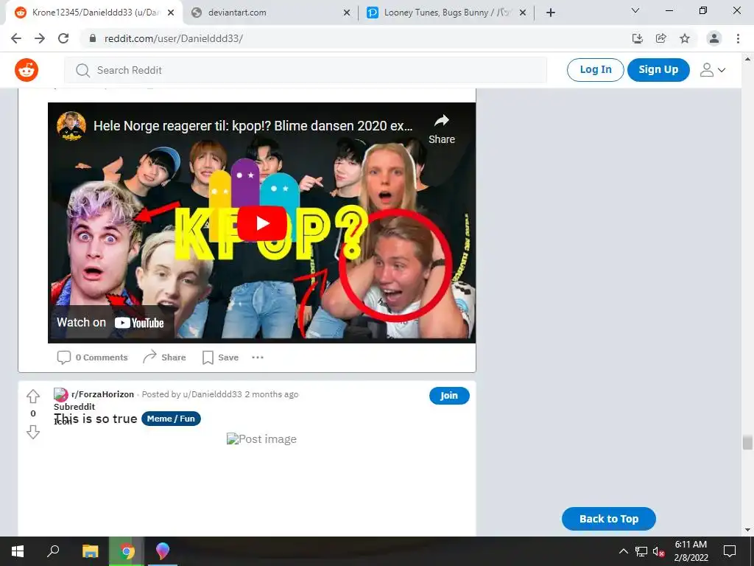Switch to the Krone12345/Danielddd33 tab
The image size is (754, 566).
(95, 13)
